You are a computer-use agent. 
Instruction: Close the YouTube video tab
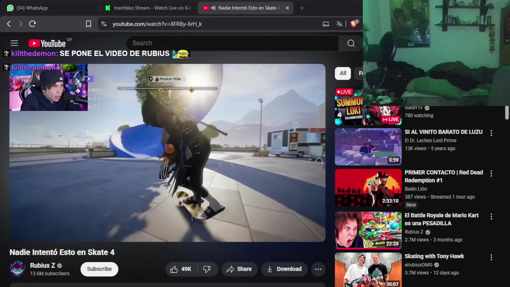click(x=287, y=8)
